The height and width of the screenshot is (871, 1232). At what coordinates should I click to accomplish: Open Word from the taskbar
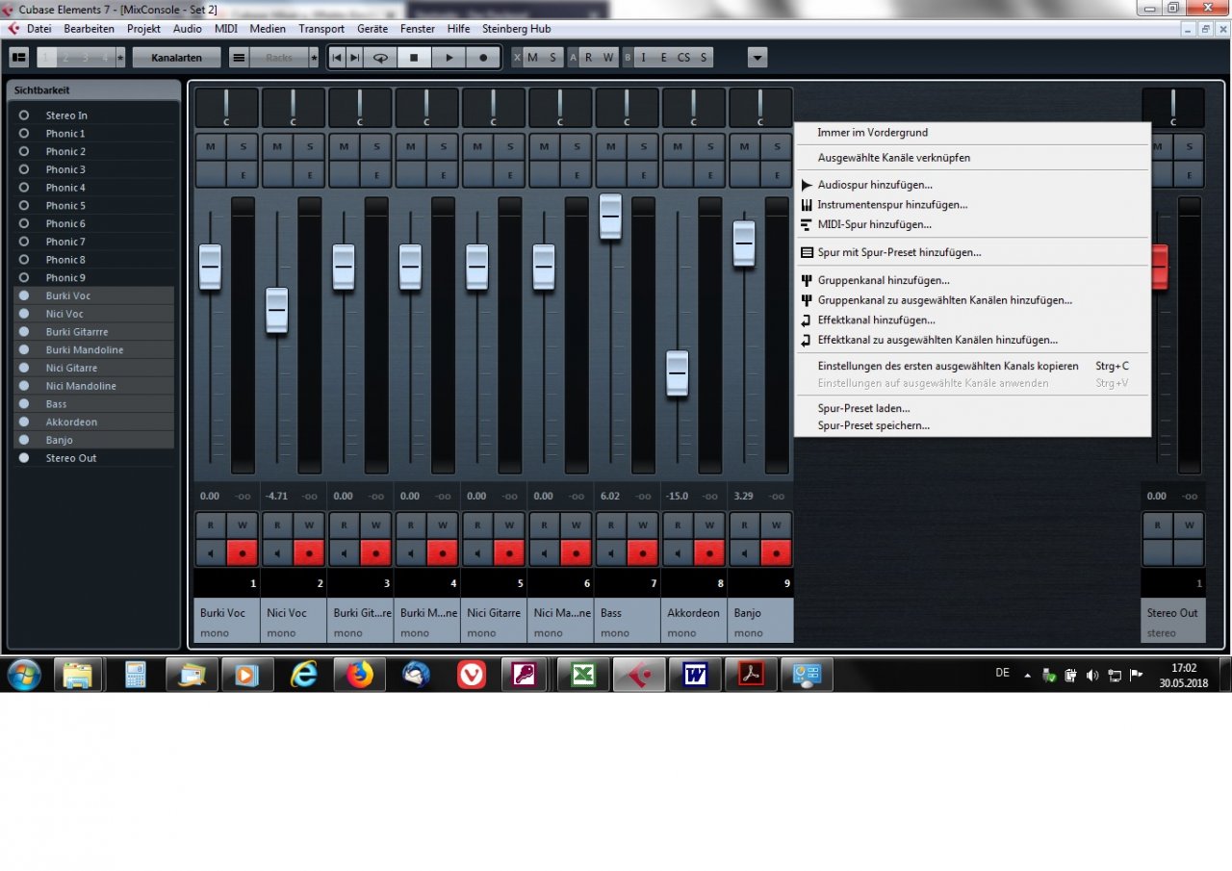coord(695,675)
